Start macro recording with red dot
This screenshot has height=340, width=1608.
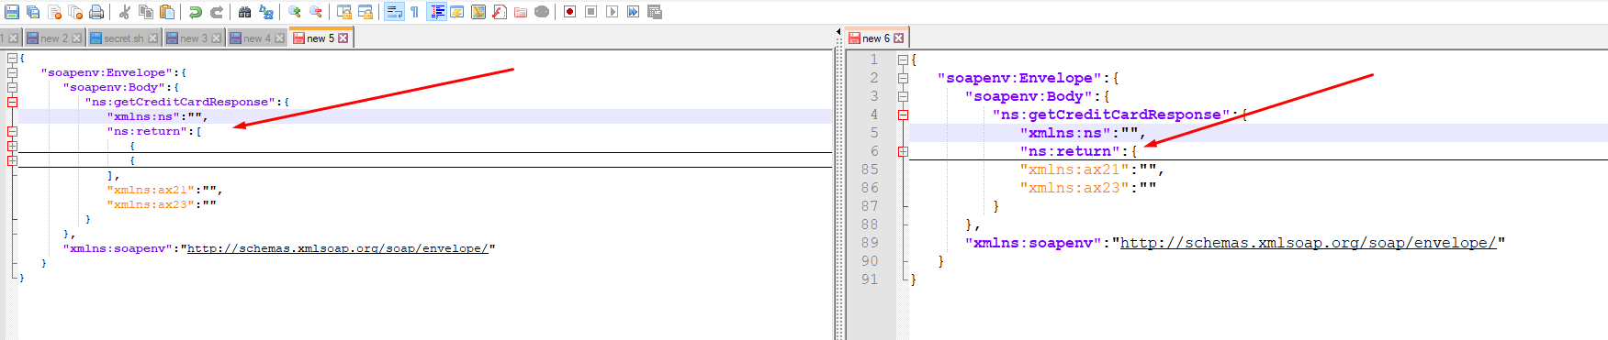[x=569, y=12]
